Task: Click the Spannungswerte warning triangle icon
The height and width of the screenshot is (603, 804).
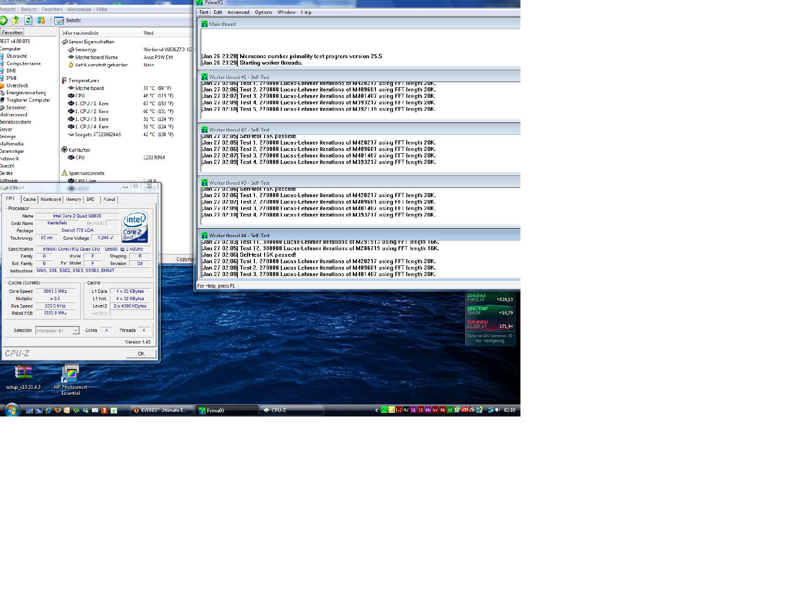Action: click(x=65, y=173)
